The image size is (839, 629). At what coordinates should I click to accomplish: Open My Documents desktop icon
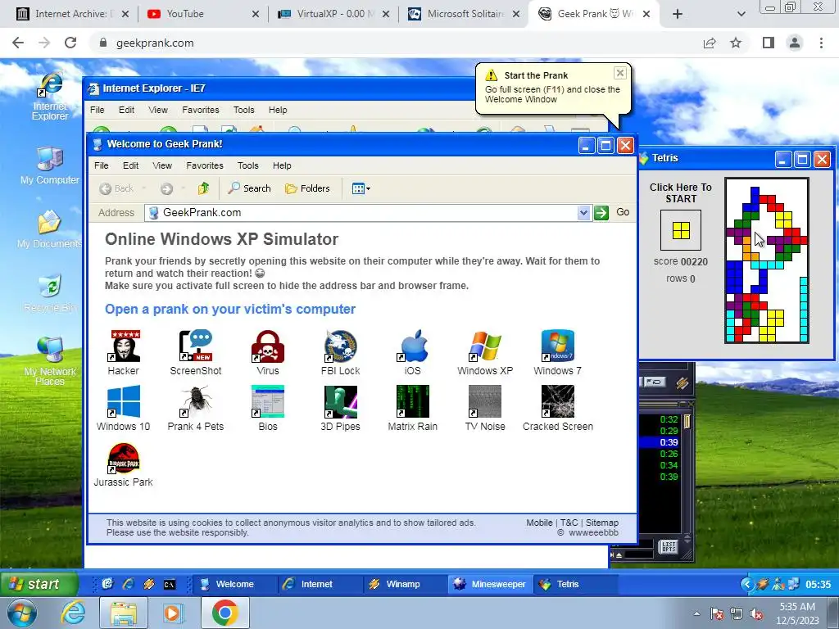coord(50,229)
